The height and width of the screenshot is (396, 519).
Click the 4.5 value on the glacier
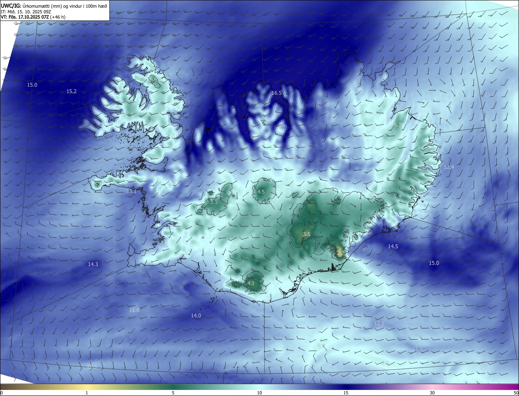261,192
